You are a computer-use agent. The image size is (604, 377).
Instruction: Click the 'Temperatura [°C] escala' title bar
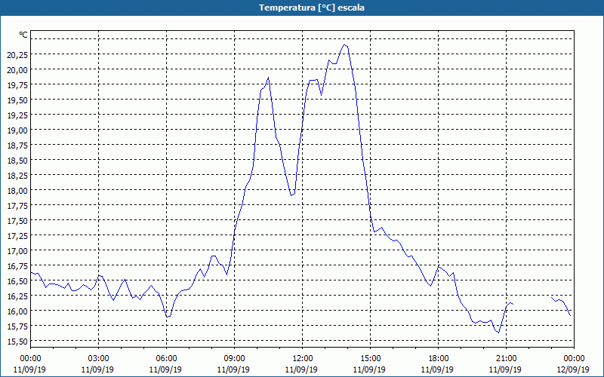point(302,8)
